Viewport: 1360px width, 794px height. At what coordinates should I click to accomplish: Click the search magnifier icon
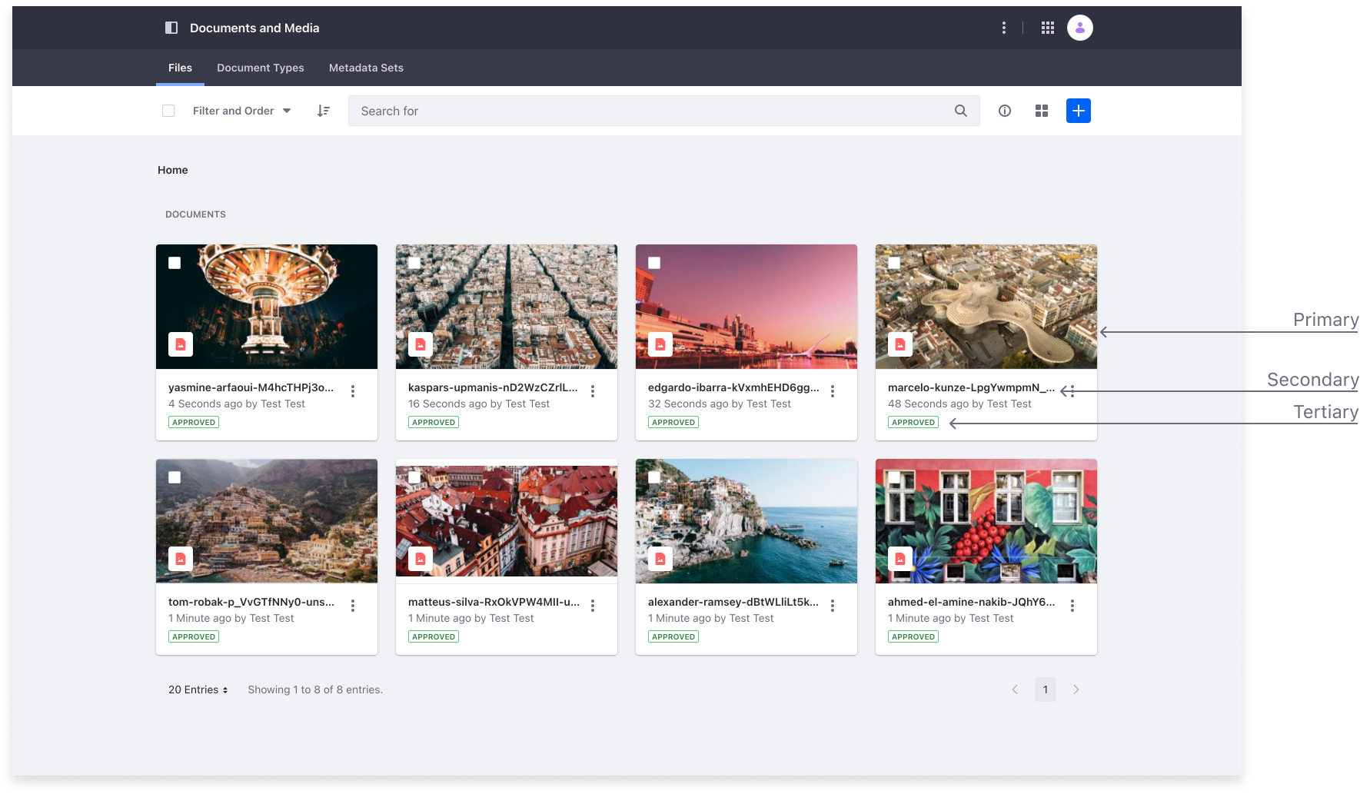pos(960,111)
